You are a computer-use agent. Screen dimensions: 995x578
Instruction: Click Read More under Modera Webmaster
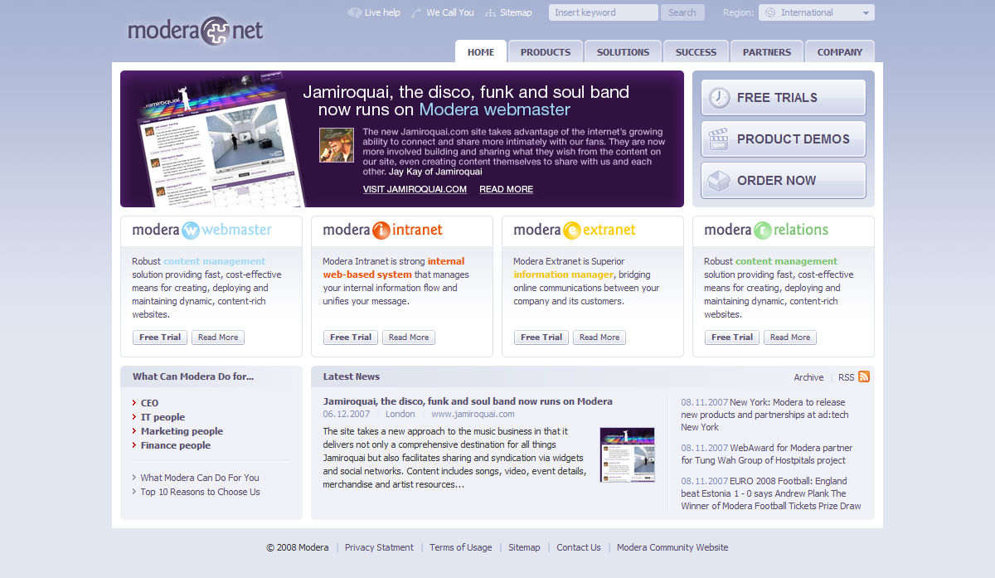[218, 338]
